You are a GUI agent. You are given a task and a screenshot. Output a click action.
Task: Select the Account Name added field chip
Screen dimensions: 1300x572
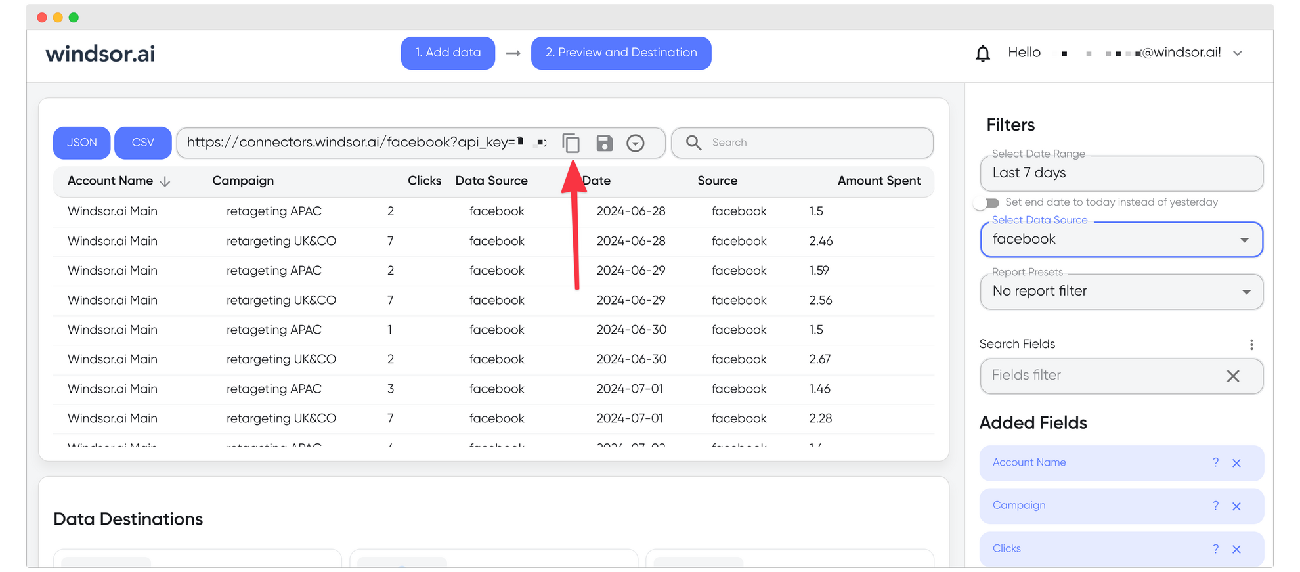1121,463
